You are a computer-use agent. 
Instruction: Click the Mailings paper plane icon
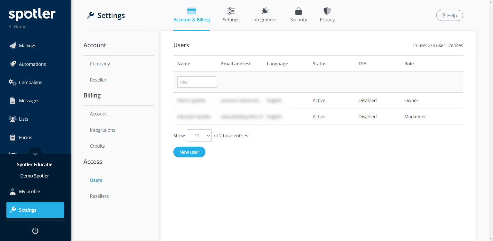(x=13, y=46)
